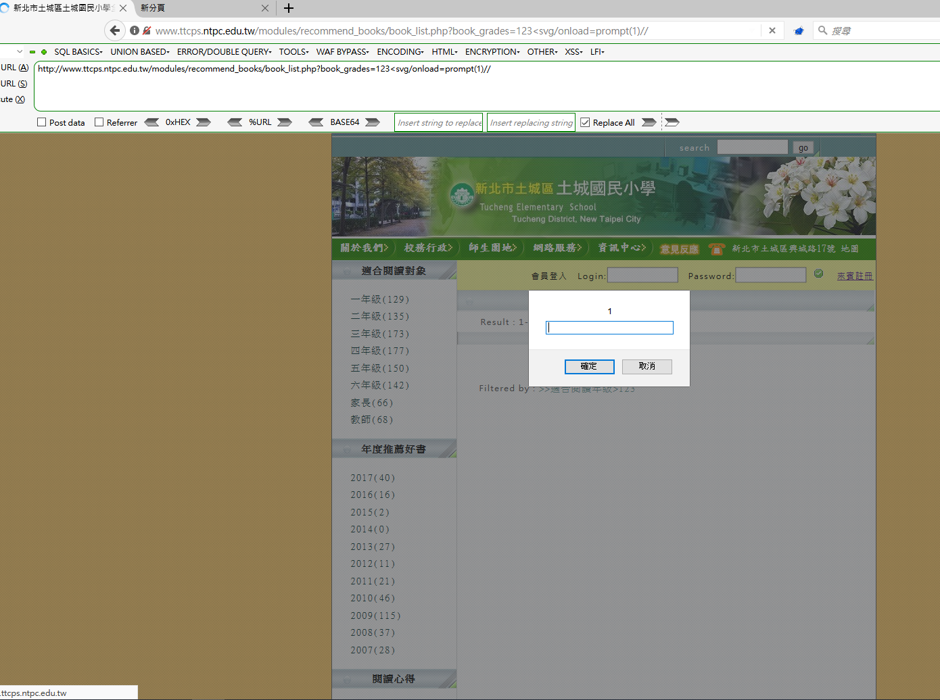Open the OTHER dropdown menu
This screenshot has width=940, height=700.
542,52
